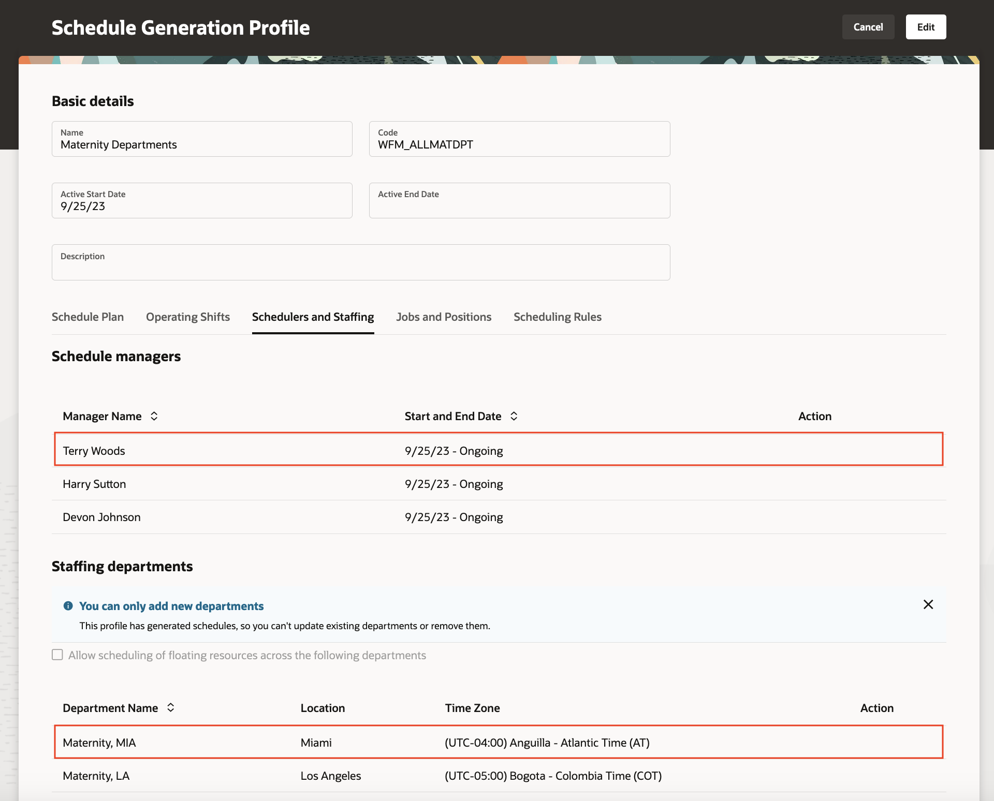
Task: Click the Name field Maternity Departments
Action: [x=202, y=139]
